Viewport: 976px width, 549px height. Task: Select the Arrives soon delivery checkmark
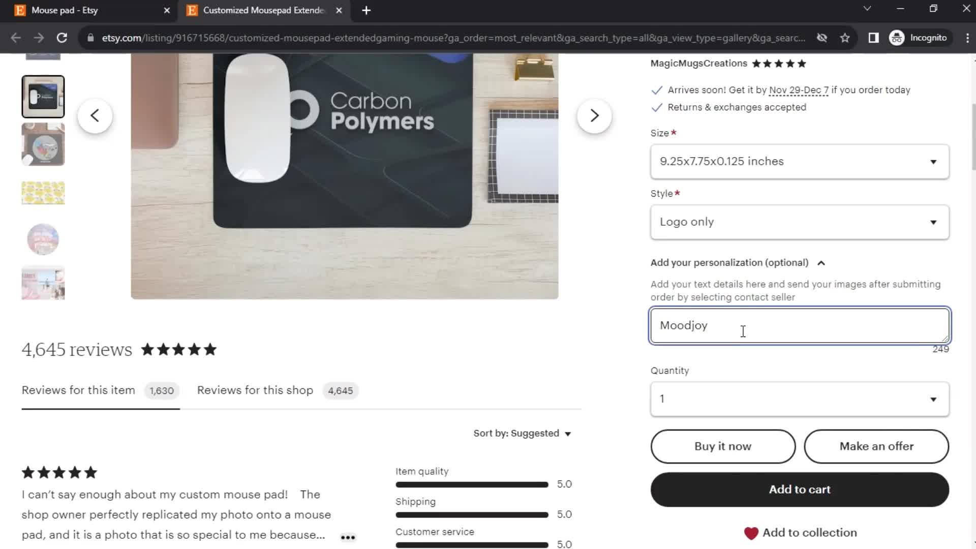tap(657, 90)
